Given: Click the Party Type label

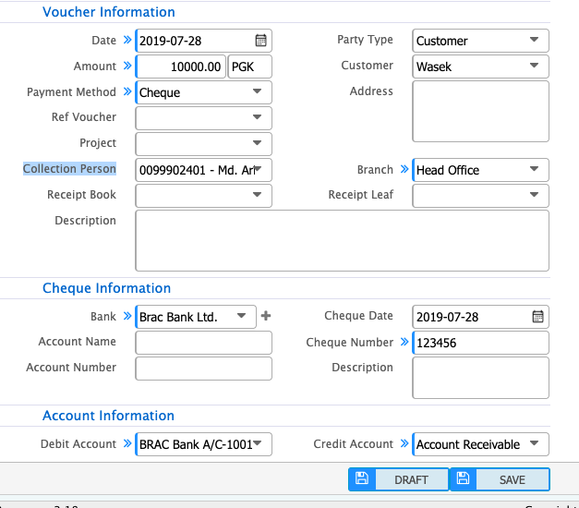Looking at the screenshot, I should coord(365,40).
